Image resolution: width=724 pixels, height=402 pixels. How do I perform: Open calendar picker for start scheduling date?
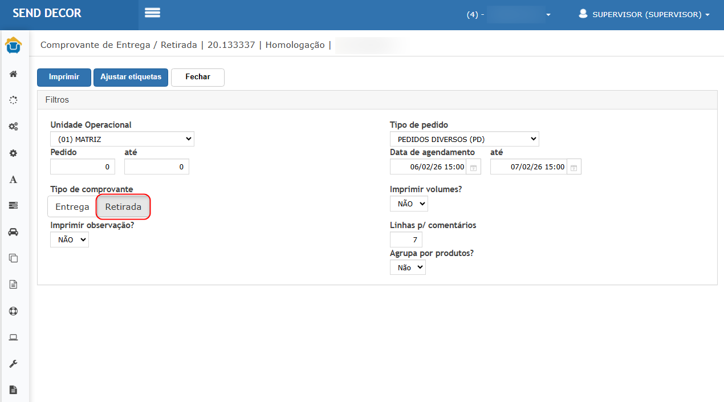click(474, 168)
